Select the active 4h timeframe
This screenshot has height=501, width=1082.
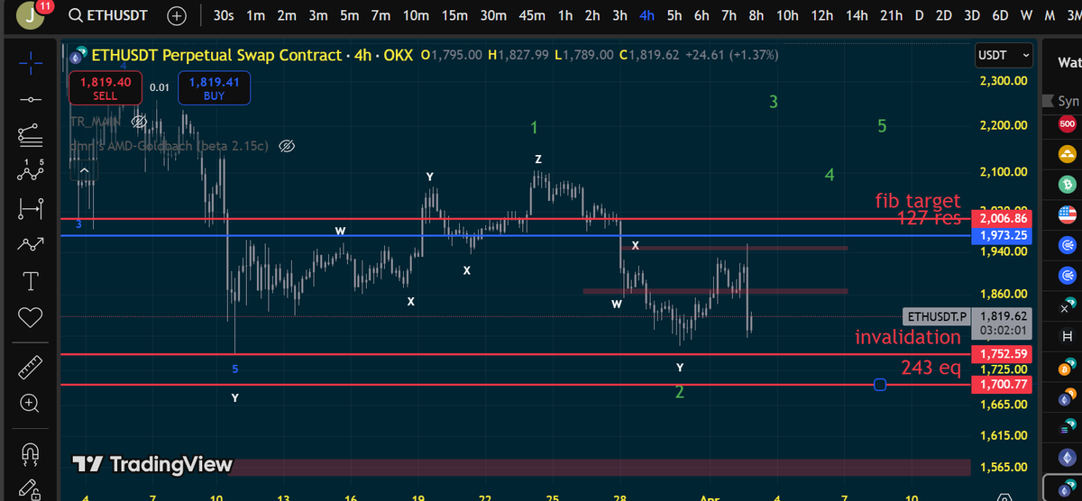(x=646, y=15)
